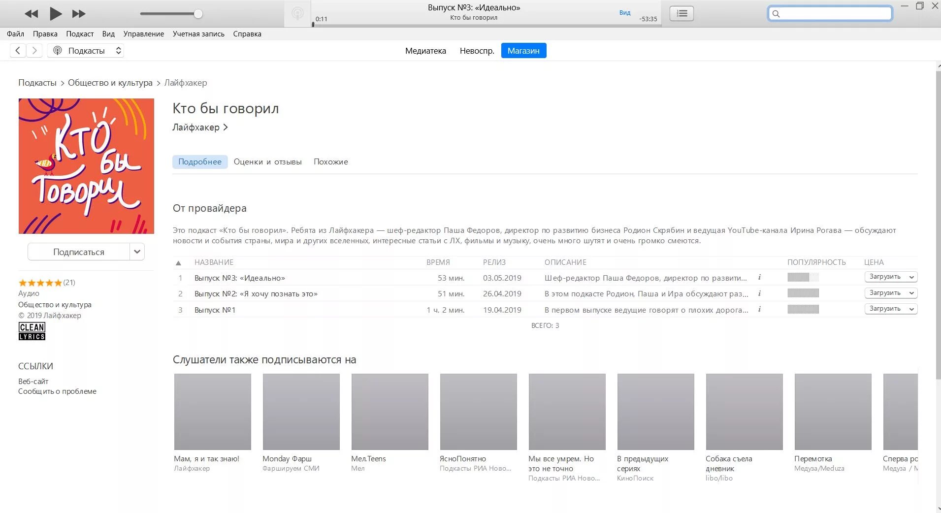941x513 pixels.
Task: Select the Подробнее tab
Action: pos(200,161)
